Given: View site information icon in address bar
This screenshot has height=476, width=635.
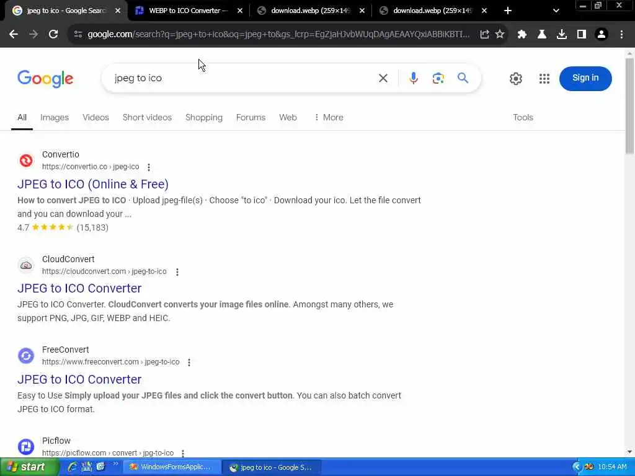Looking at the screenshot, I should [x=78, y=35].
